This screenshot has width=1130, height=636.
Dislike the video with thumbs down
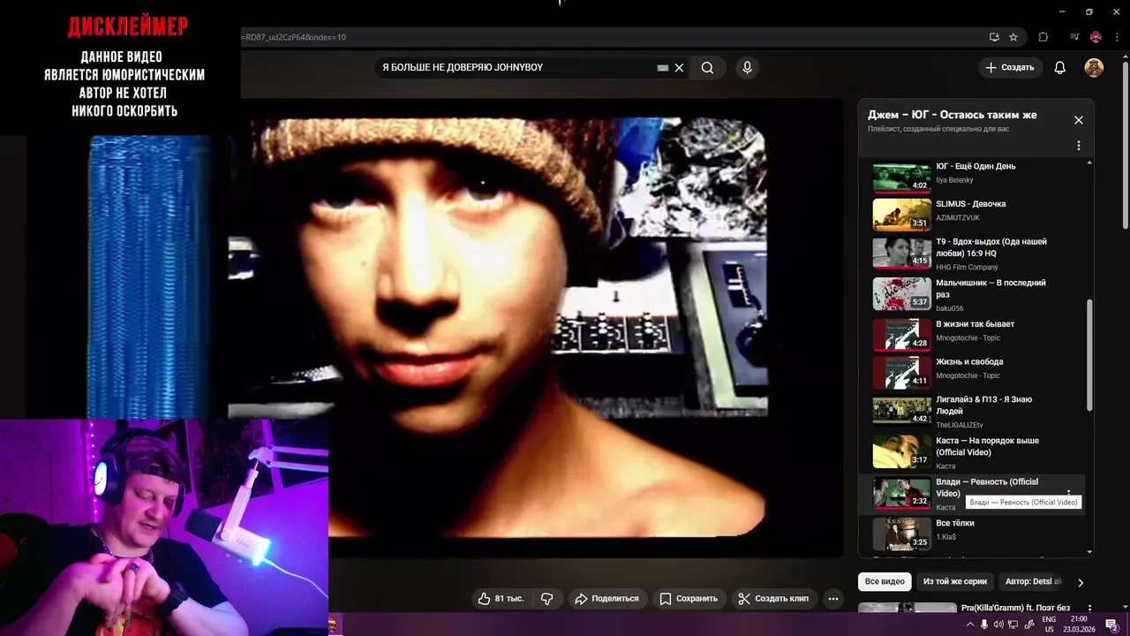point(546,598)
